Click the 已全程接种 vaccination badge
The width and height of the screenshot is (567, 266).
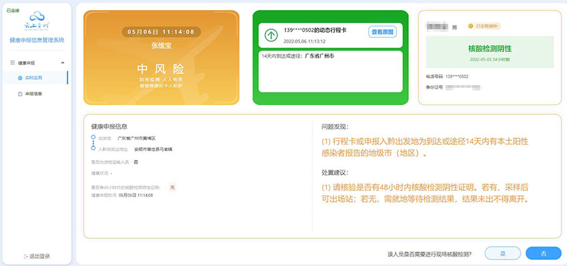click(484, 26)
